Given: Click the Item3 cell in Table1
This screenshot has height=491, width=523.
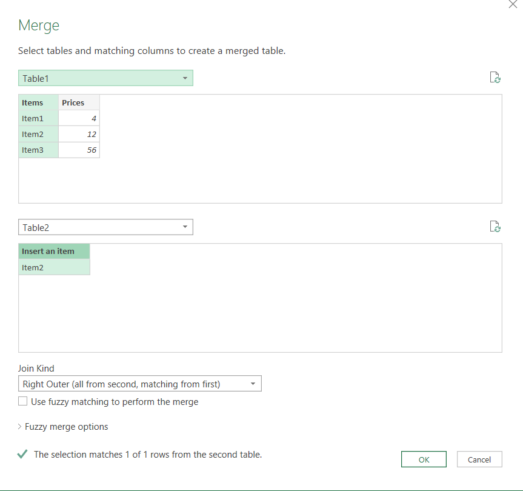Looking at the screenshot, I should (x=38, y=150).
